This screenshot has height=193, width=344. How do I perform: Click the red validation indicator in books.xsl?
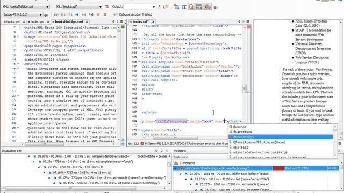(x=249, y=27)
